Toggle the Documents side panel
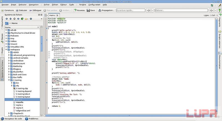Image resolution: width=222 pixels, height=121 pixels. click(2, 23)
